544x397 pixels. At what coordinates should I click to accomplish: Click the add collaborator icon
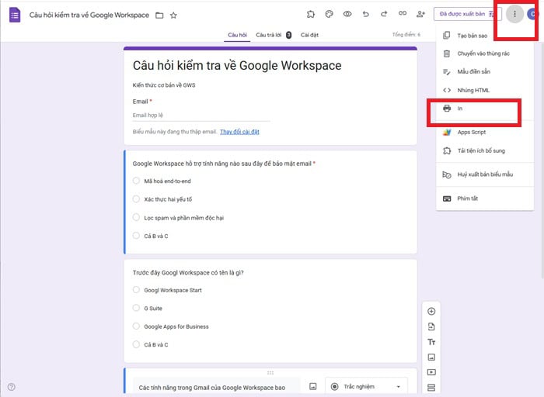coord(420,14)
